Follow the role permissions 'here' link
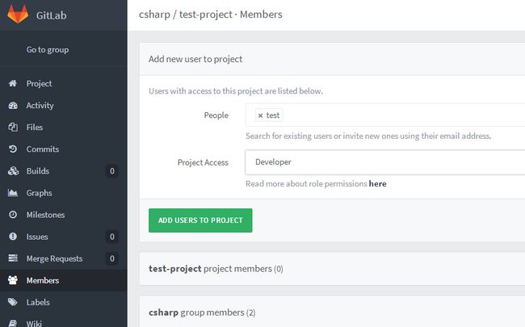This screenshot has width=525, height=327. click(x=377, y=184)
